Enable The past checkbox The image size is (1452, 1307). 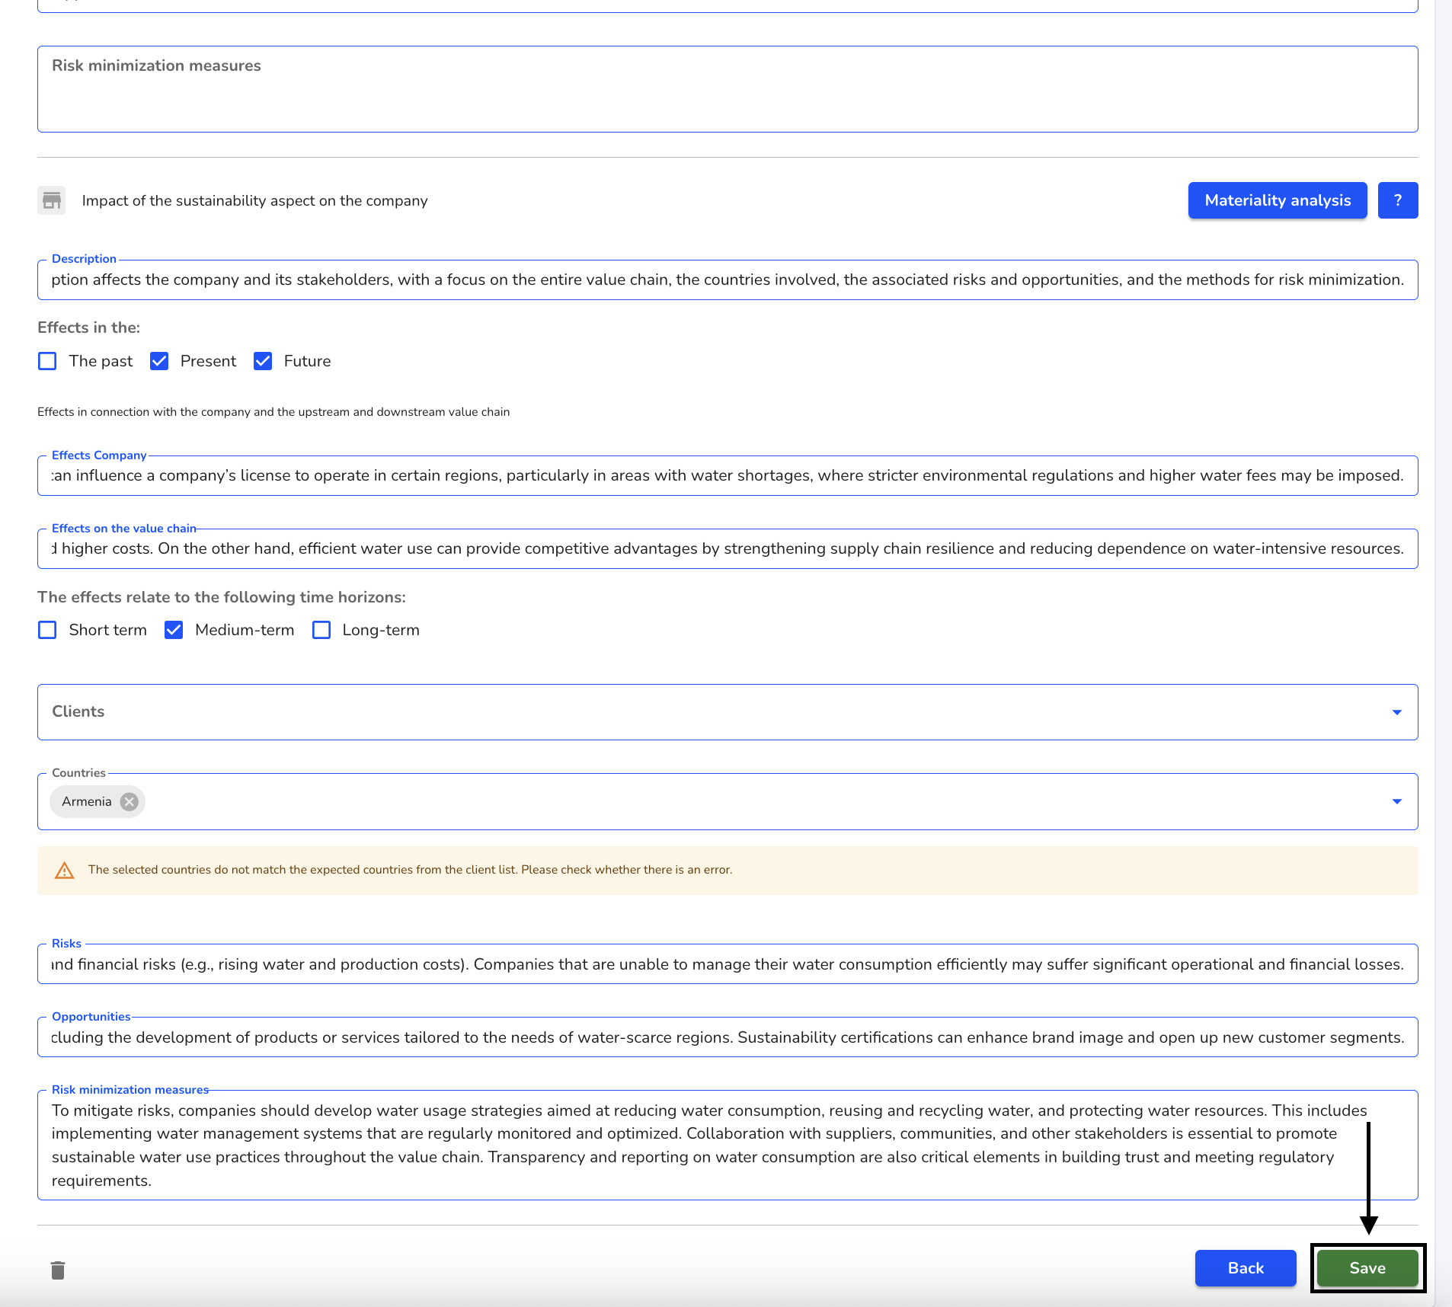click(47, 361)
